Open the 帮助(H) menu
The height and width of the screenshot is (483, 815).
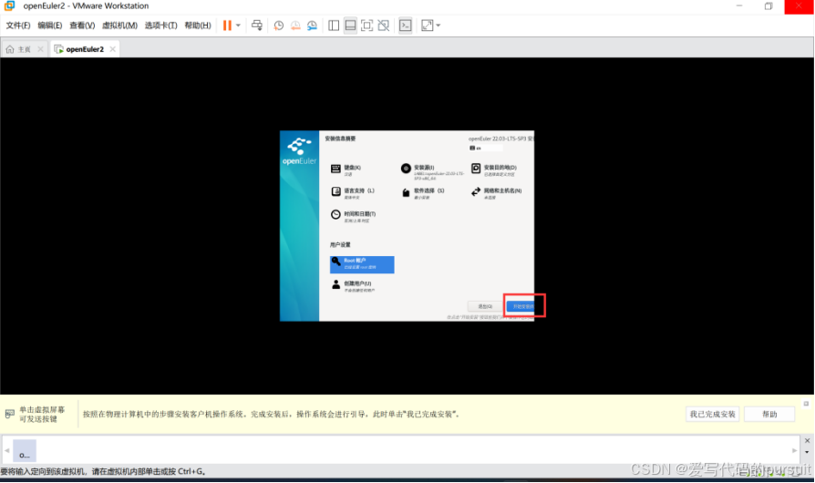pyautogui.click(x=198, y=26)
